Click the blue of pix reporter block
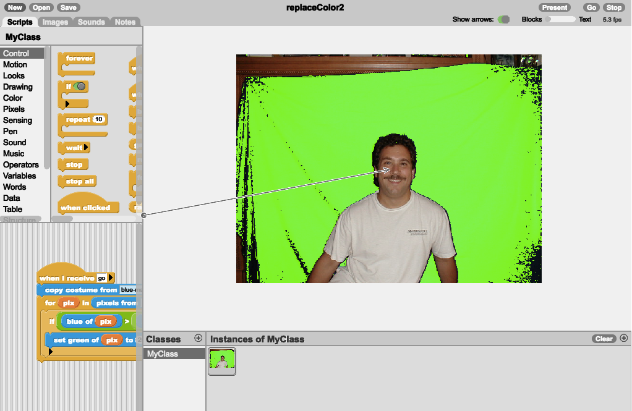Viewport: 632px width, 411px height. point(91,321)
